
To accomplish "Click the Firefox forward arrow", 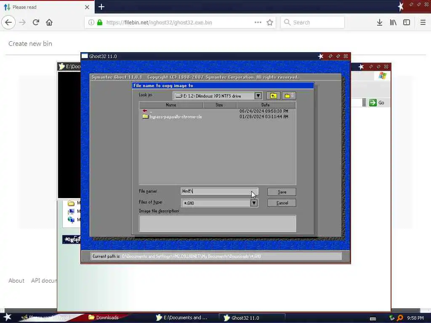I will click(23, 22).
